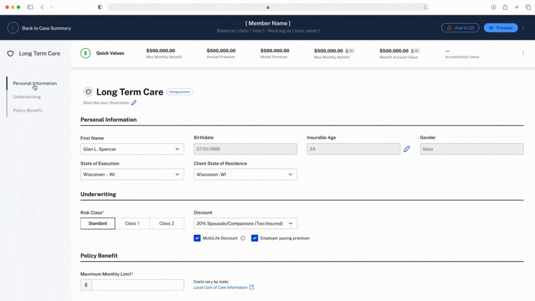Open the First Name dropdown
Screen dimensions: 535x301
pyautogui.click(x=132, y=149)
